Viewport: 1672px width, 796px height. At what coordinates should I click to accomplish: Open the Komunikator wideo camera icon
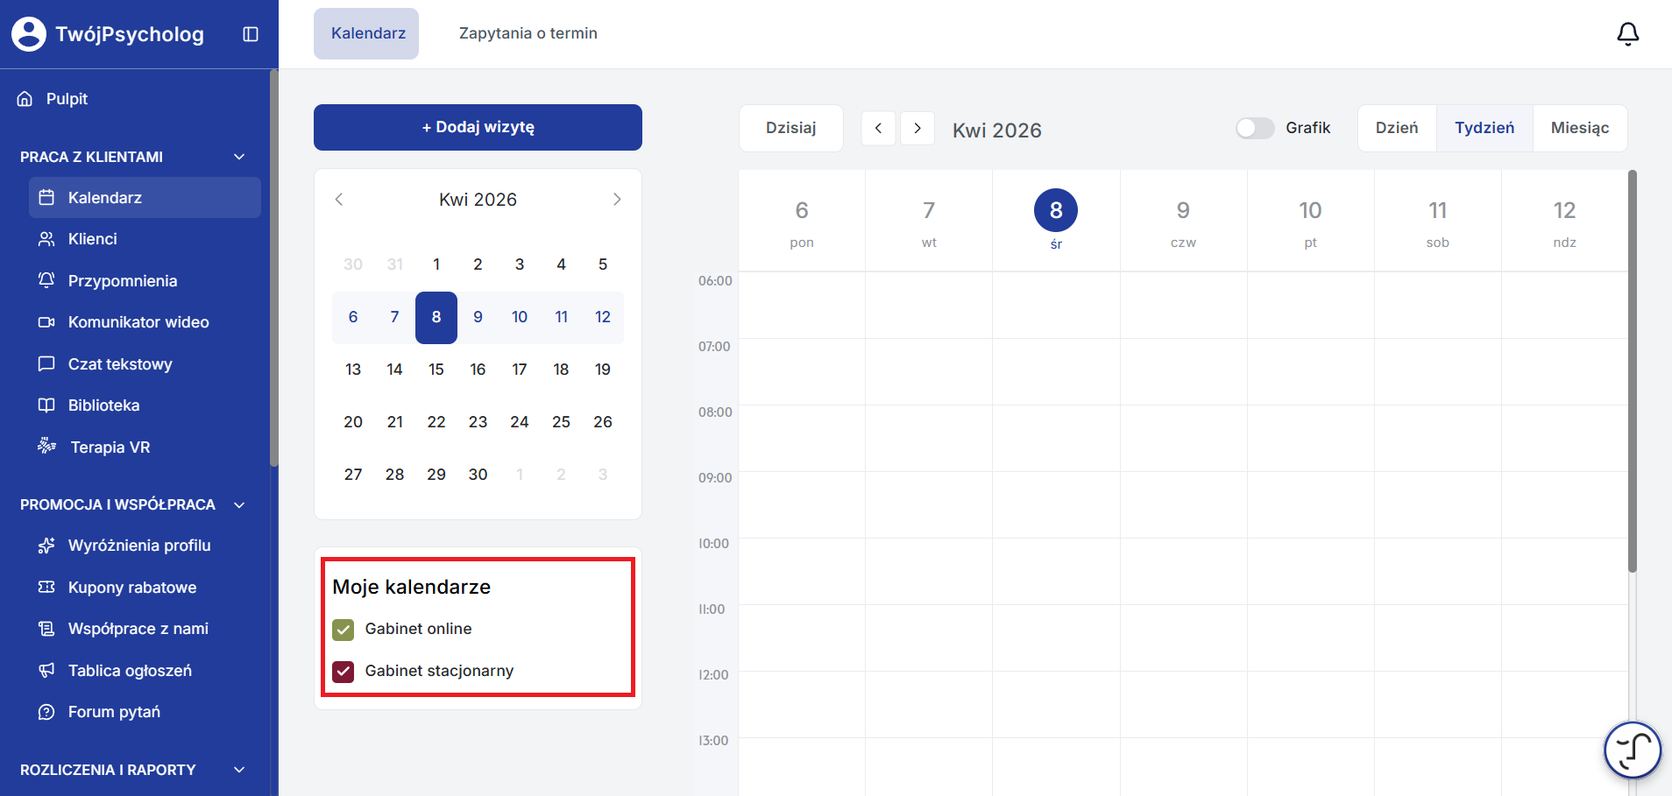46,322
